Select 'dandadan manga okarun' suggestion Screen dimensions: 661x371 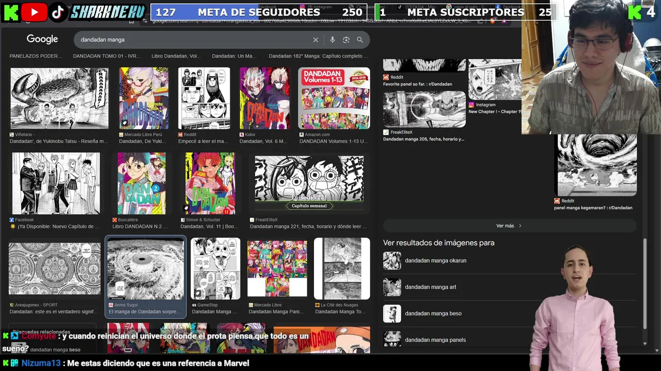[x=435, y=261]
